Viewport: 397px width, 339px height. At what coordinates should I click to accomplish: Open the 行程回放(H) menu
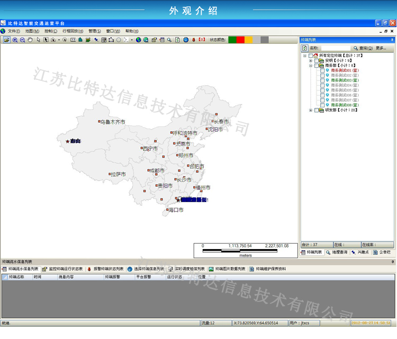tap(73, 31)
